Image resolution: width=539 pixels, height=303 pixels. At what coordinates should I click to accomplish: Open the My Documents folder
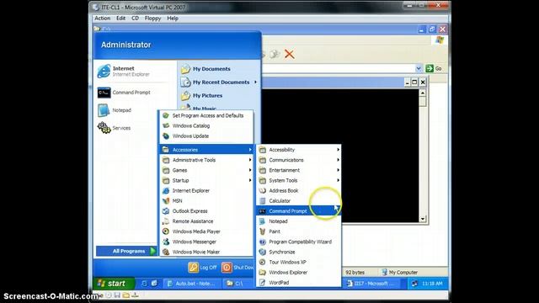205,69
